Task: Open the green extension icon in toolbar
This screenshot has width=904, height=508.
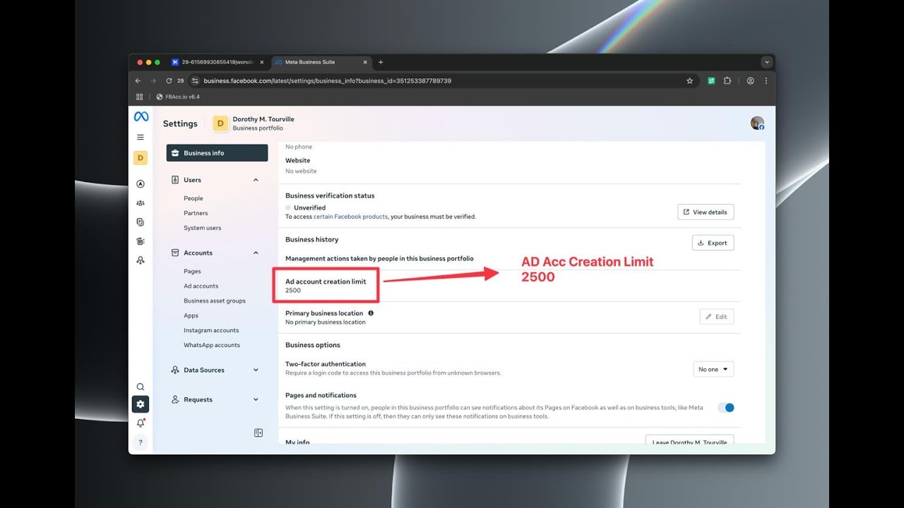Action: pos(712,81)
